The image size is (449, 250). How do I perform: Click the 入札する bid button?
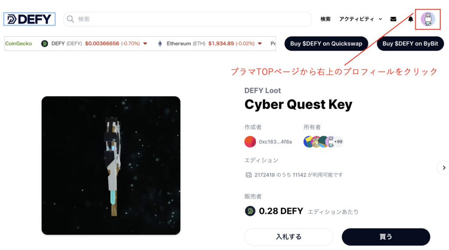tap(289, 236)
